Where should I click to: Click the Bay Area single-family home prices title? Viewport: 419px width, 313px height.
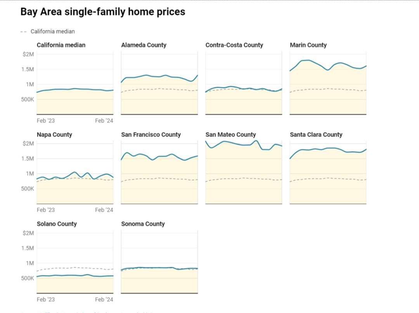102,12
